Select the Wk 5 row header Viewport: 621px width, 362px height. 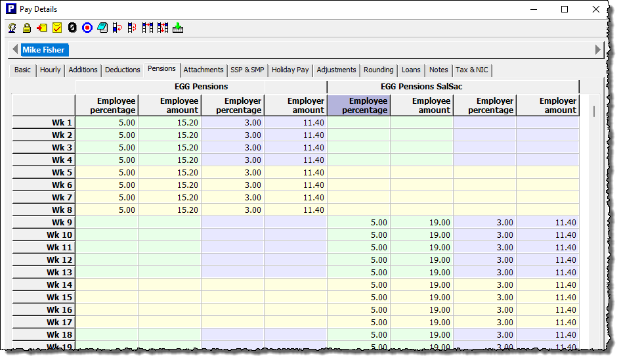click(x=43, y=173)
